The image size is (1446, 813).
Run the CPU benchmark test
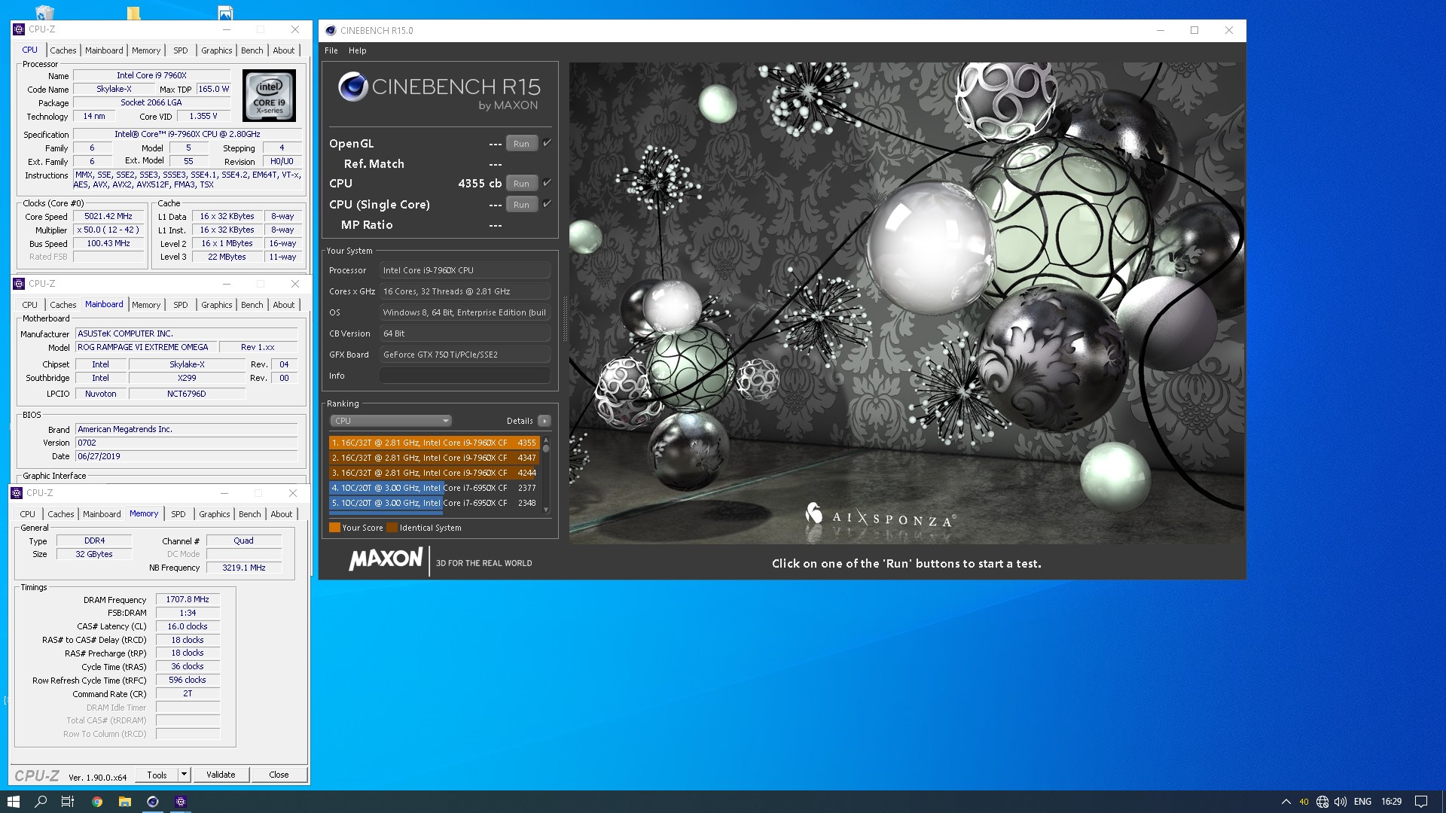[521, 184]
